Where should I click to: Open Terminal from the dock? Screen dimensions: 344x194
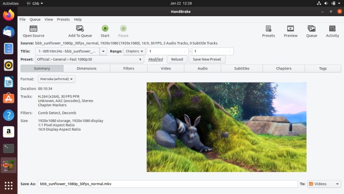pos(9,148)
